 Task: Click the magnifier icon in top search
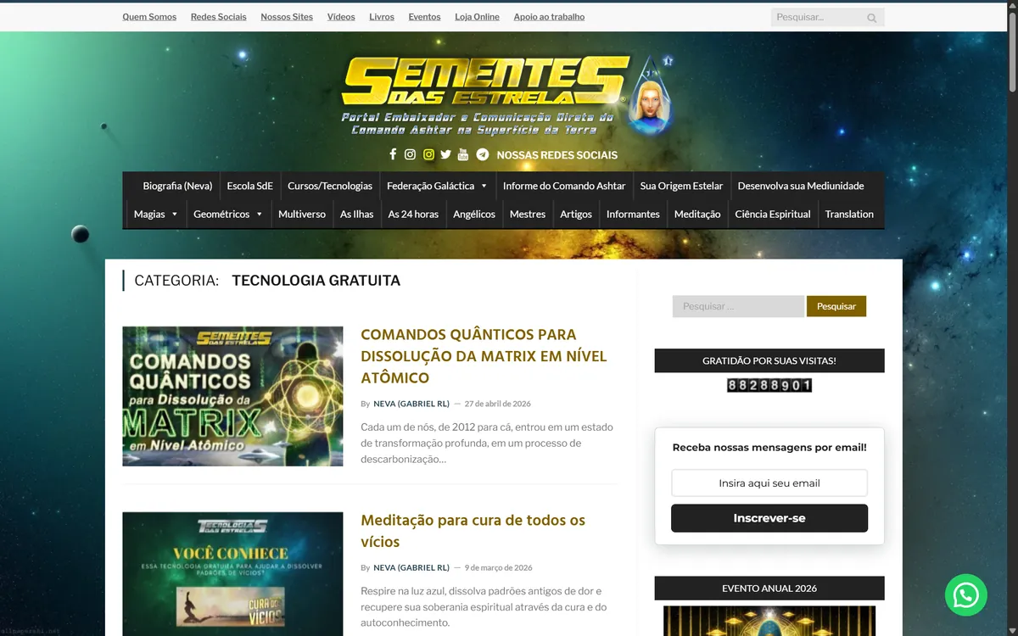click(872, 18)
